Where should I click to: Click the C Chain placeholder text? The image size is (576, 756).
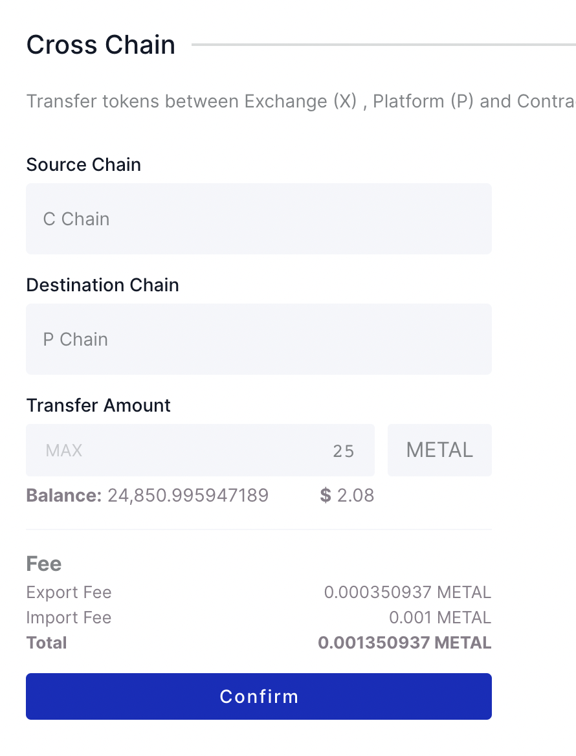coord(76,219)
